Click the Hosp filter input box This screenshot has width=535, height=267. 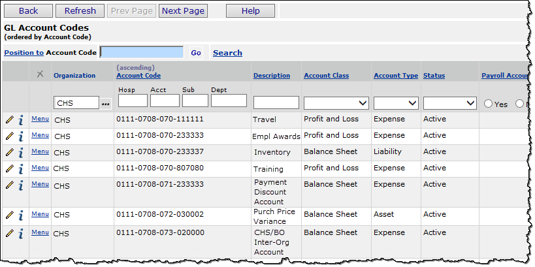coord(133,101)
